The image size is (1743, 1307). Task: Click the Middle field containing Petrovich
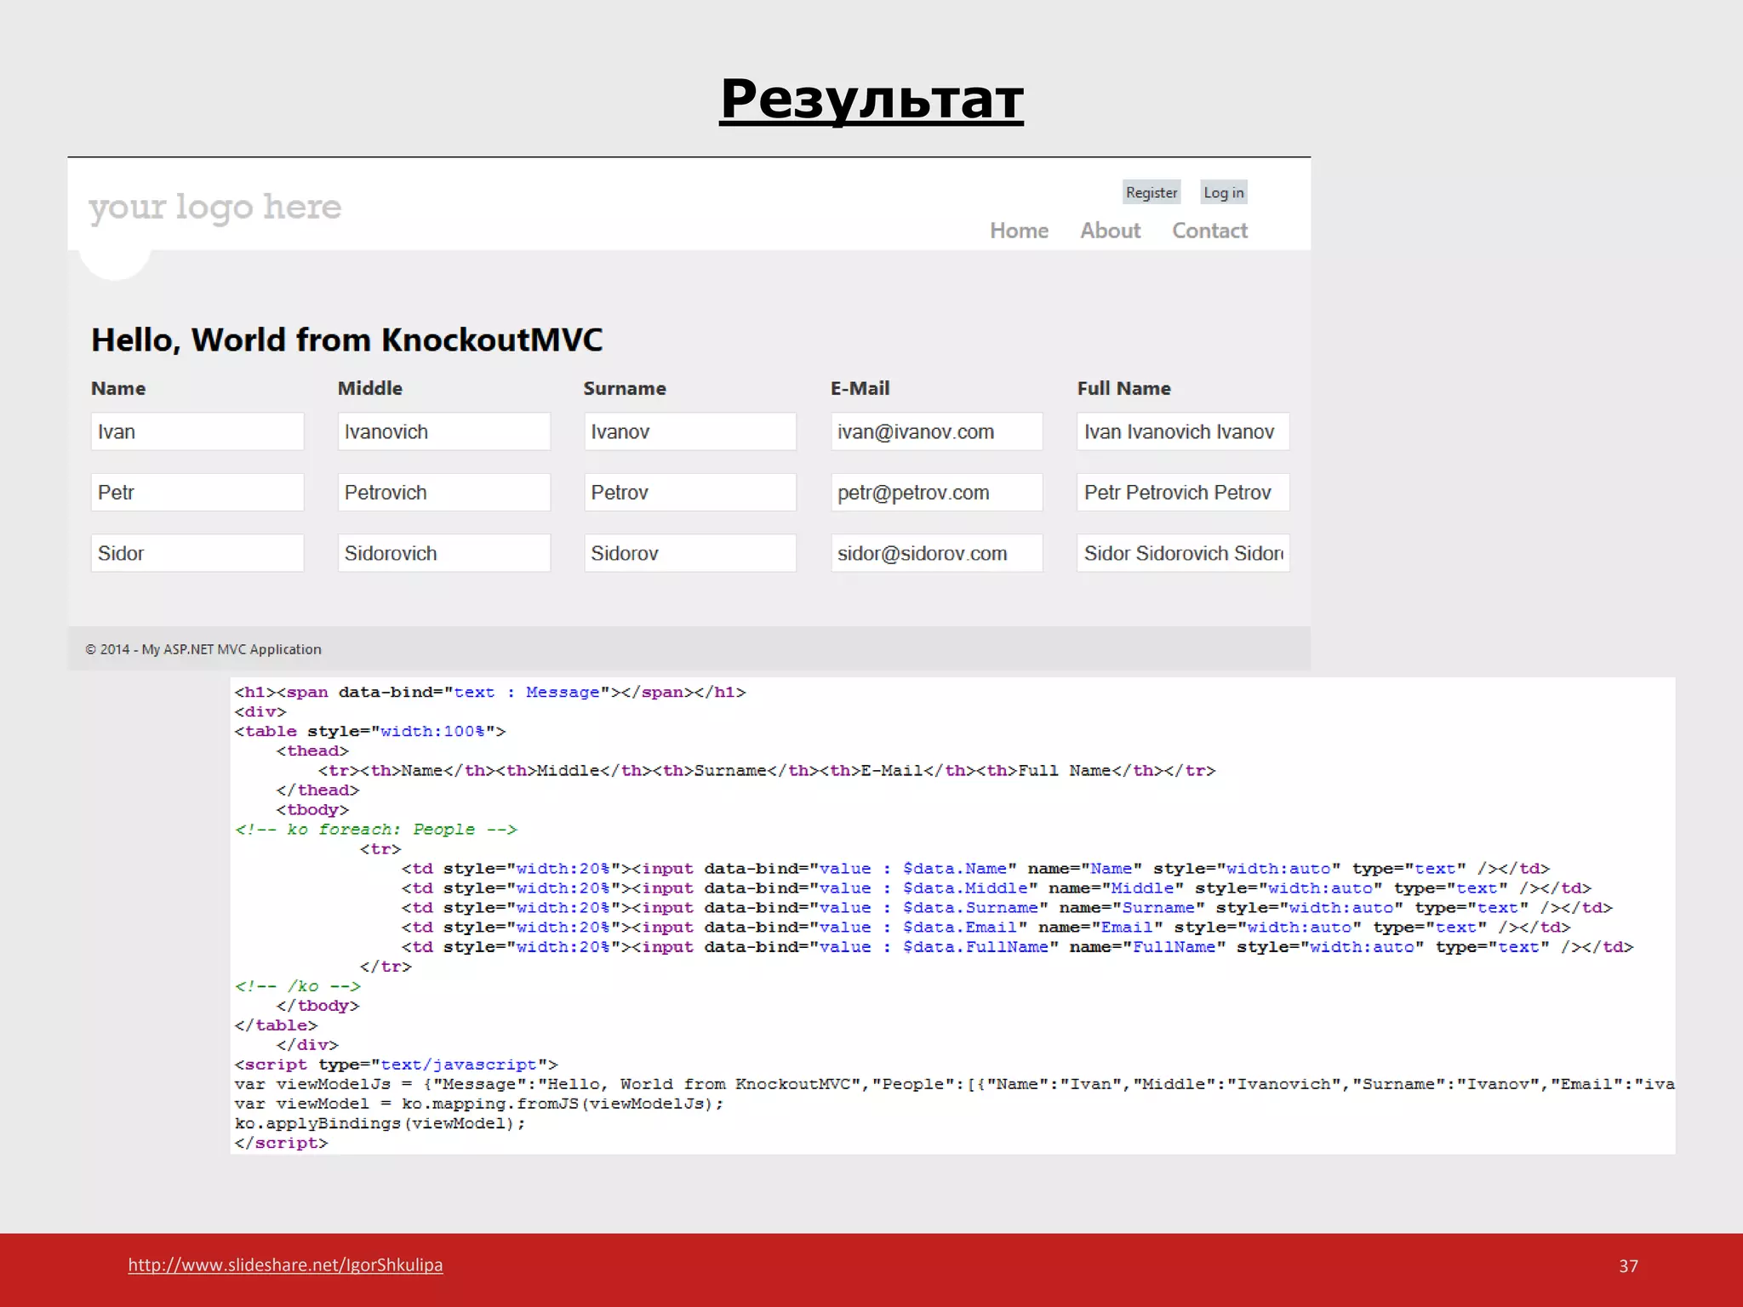[x=443, y=493]
